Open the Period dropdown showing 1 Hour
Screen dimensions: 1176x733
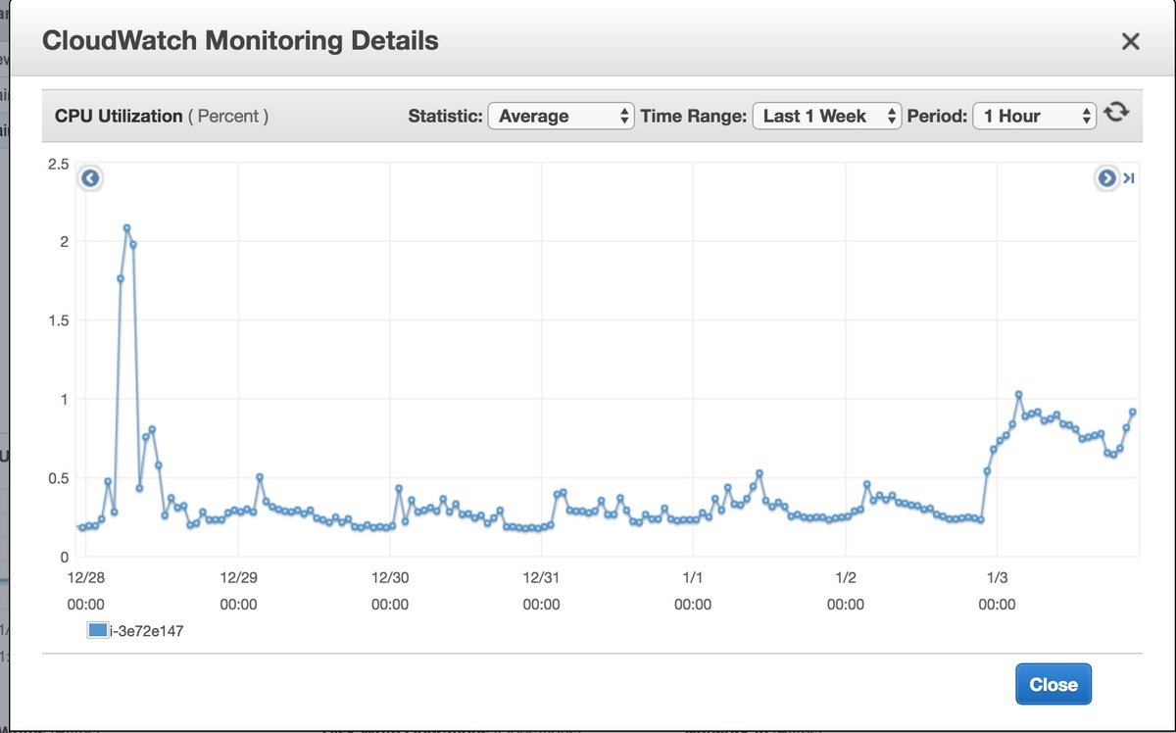tap(1035, 116)
